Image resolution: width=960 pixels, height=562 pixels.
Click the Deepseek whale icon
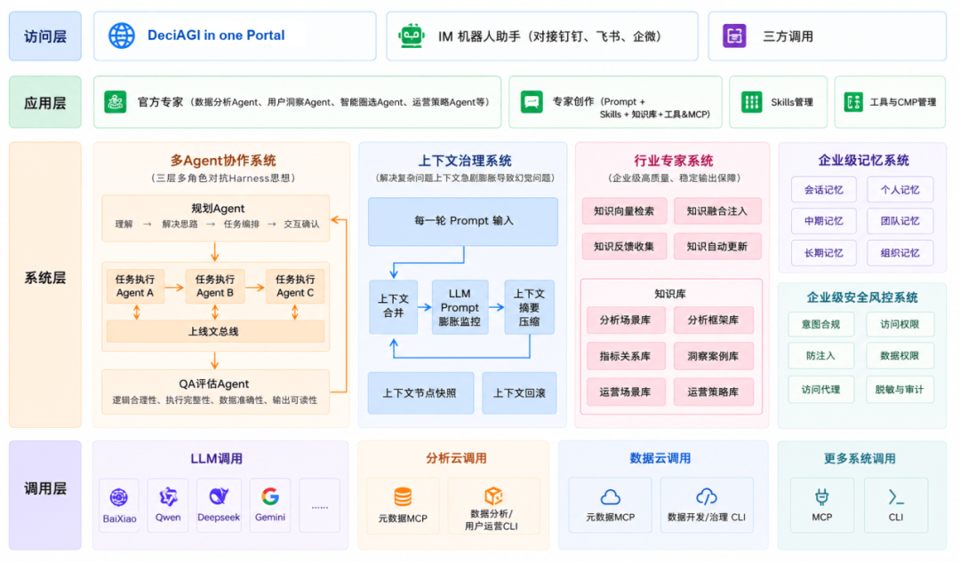click(219, 496)
